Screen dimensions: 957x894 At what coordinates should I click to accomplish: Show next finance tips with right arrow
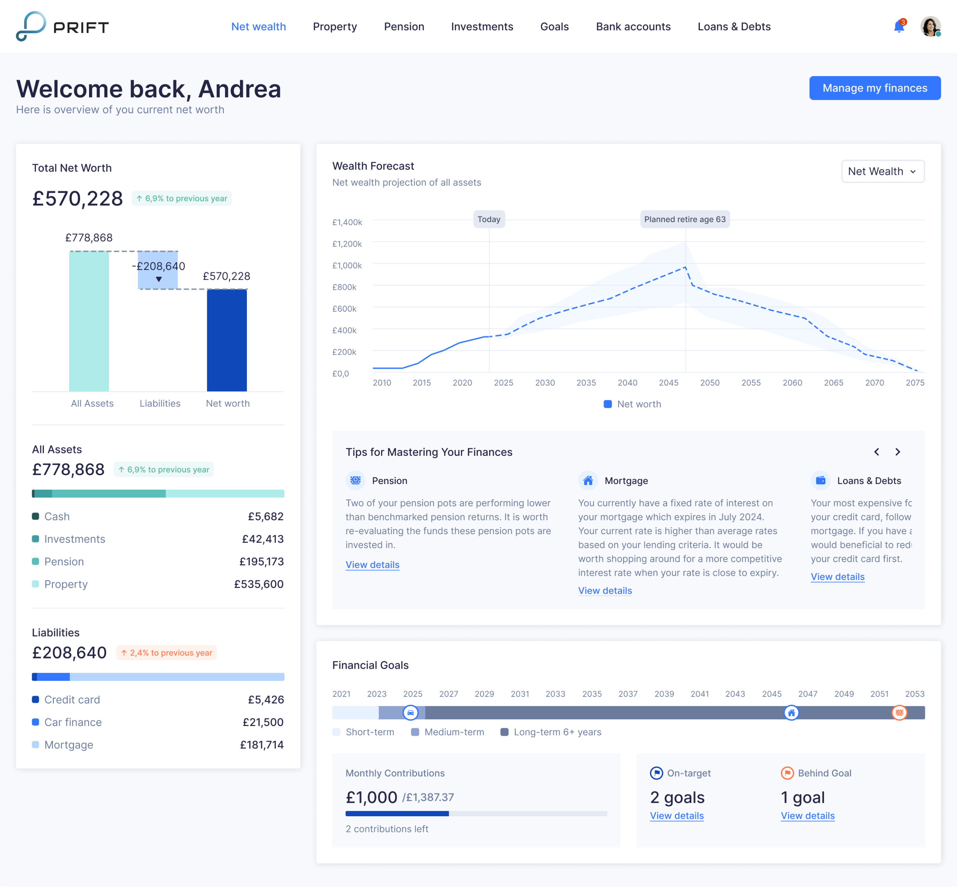pos(897,452)
